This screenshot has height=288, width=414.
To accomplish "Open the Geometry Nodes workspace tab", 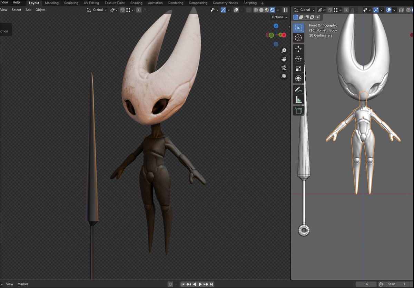I will (225, 3).
